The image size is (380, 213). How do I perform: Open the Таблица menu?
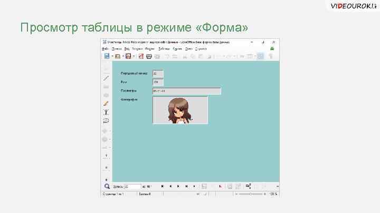pos(164,49)
